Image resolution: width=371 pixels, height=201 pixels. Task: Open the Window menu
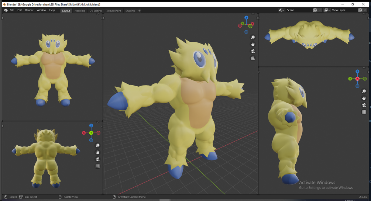pos(41,10)
